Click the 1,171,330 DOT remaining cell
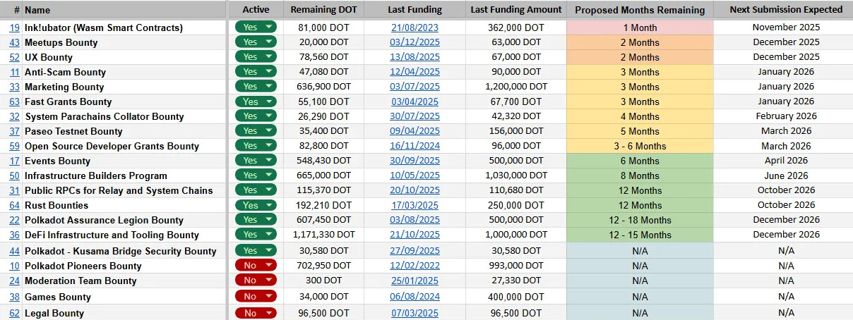 (x=321, y=235)
